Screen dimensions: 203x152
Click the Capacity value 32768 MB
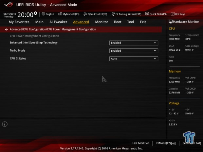(174, 93)
